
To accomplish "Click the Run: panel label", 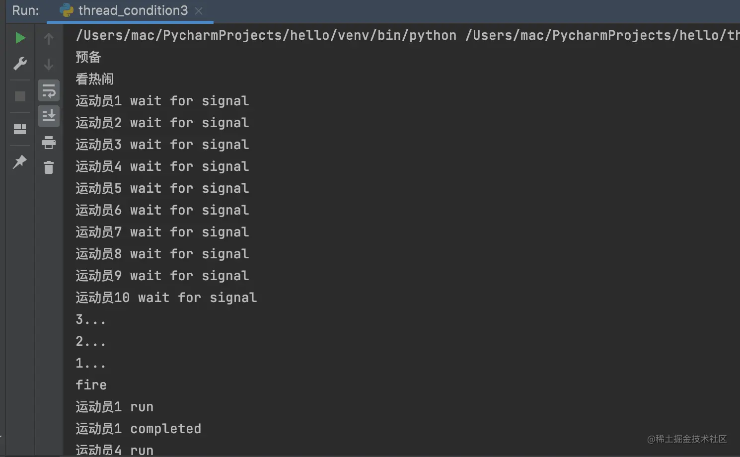I will (x=25, y=10).
